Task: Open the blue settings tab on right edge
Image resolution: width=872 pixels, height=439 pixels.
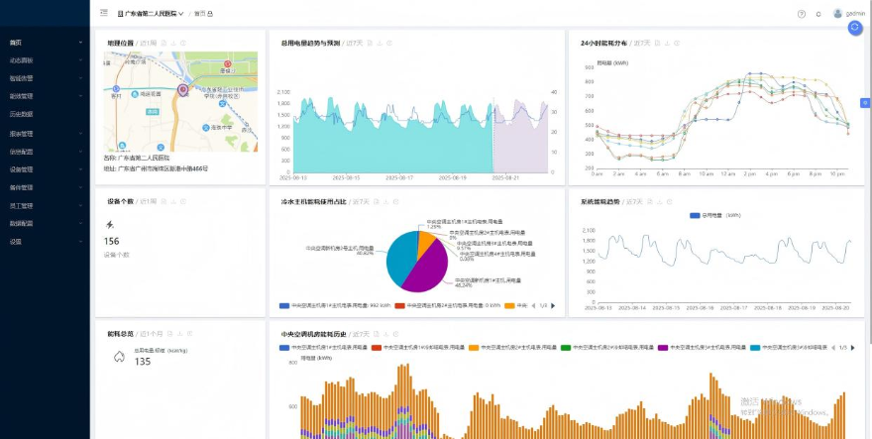Action: coord(865,101)
